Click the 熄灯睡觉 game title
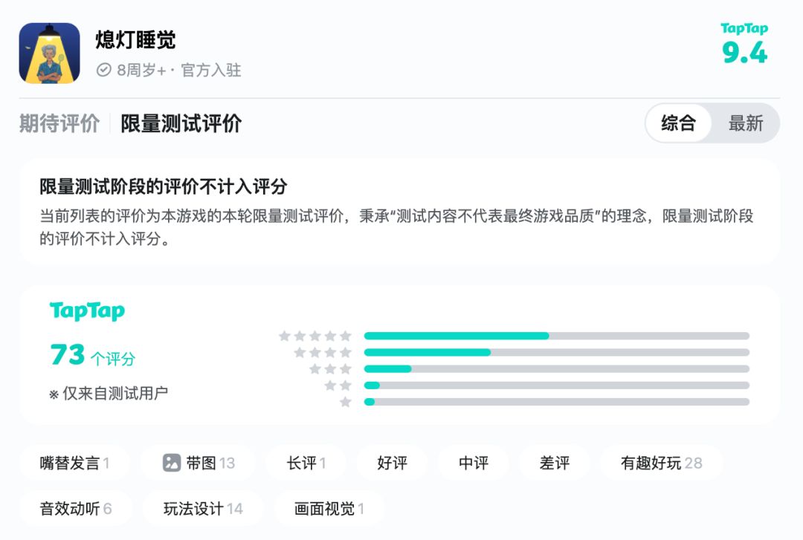The height and width of the screenshot is (540, 803). [135, 40]
